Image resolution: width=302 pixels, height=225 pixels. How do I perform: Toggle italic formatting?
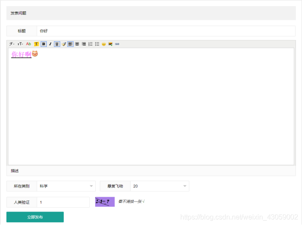click(50, 44)
